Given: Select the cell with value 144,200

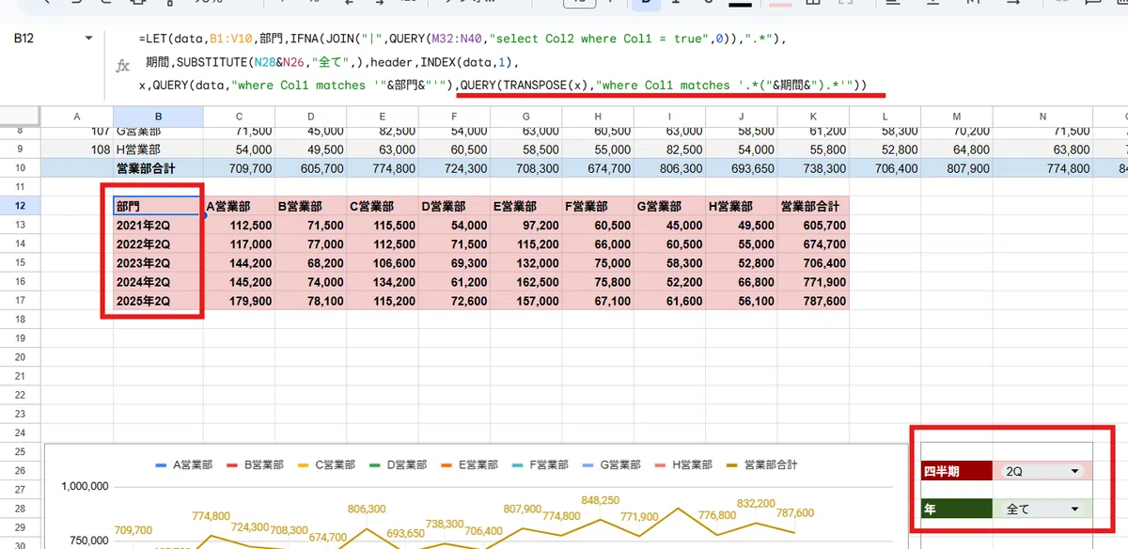Looking at the screenshot, I should [240, 263].
